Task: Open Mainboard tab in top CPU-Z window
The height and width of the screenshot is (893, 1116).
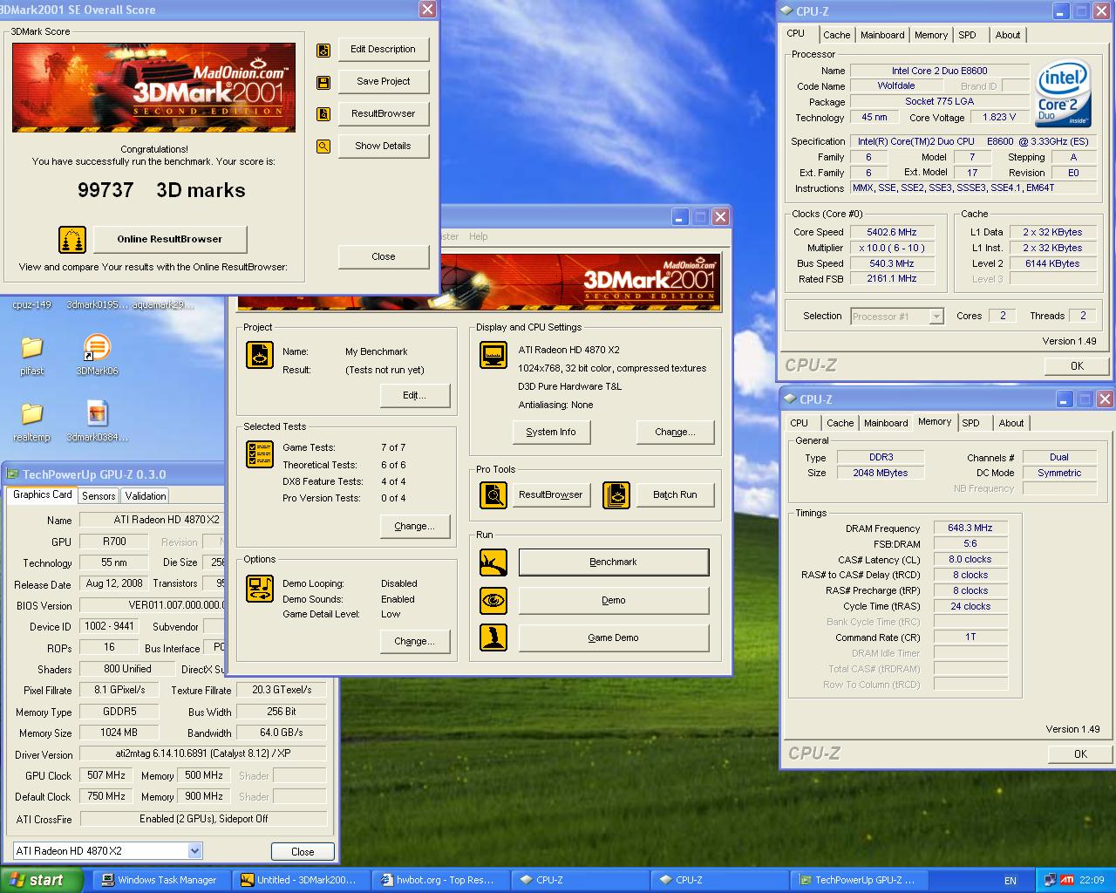Action: coord(882,35)
